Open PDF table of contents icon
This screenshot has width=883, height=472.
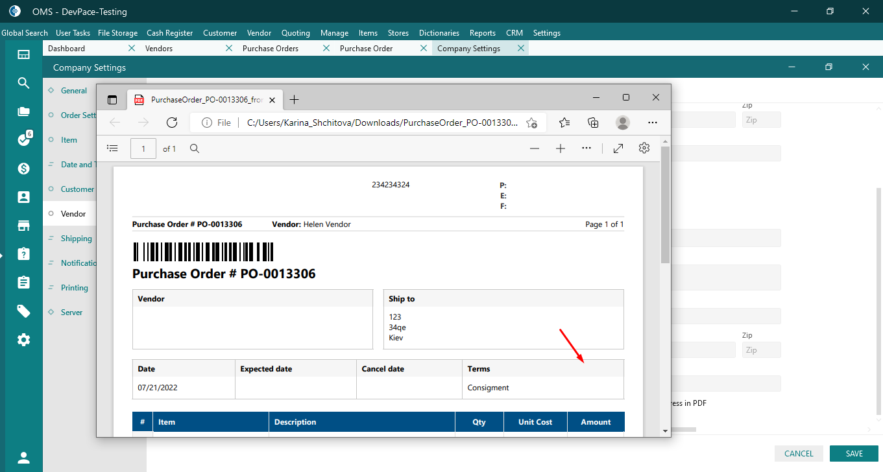pyautogui.click(x=112, y=148)
